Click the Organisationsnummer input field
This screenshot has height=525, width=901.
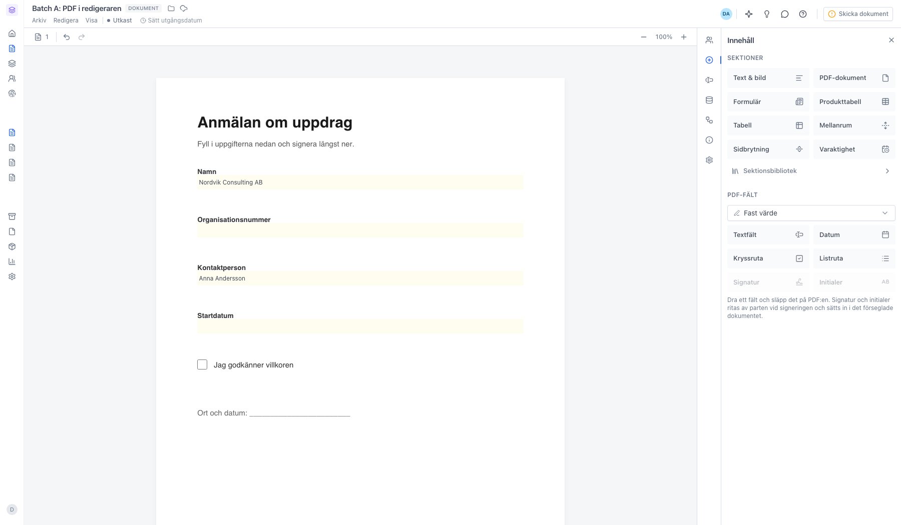click(360, 230)
